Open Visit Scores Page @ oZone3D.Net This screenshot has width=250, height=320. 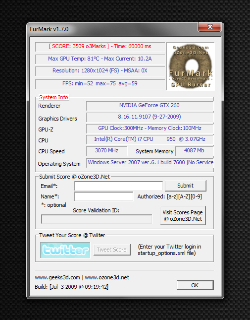[x=183, y=215]
